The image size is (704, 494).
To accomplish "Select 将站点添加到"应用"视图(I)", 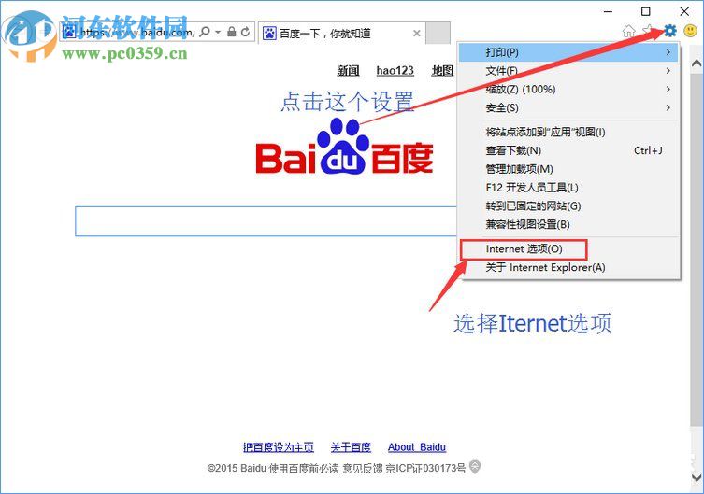I will [x=568, y=132].
